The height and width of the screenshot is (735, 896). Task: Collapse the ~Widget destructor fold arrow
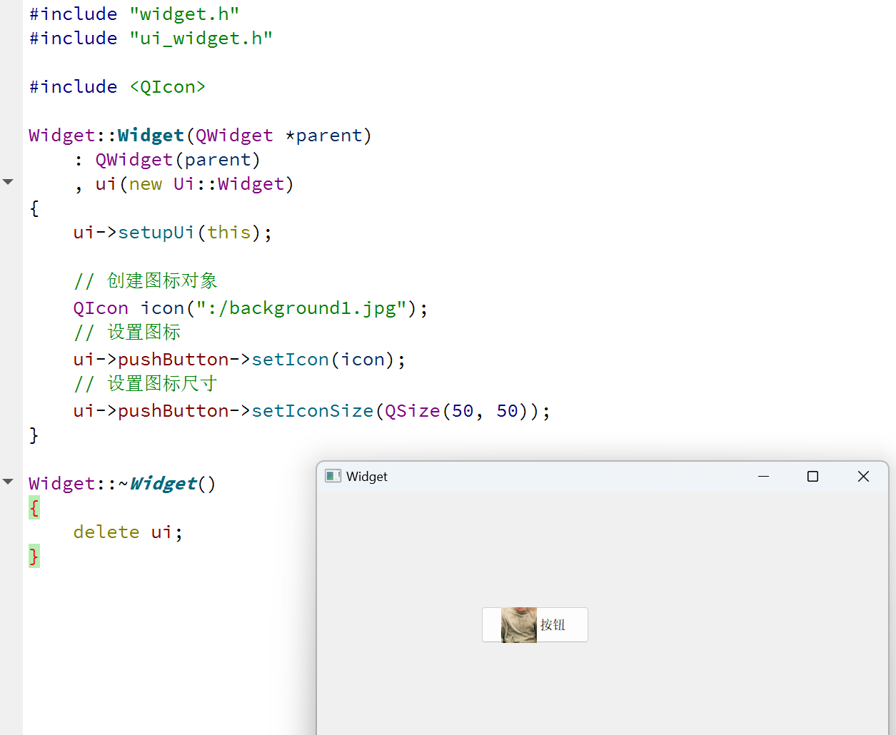pyautogui.click(x=9, y=482)
